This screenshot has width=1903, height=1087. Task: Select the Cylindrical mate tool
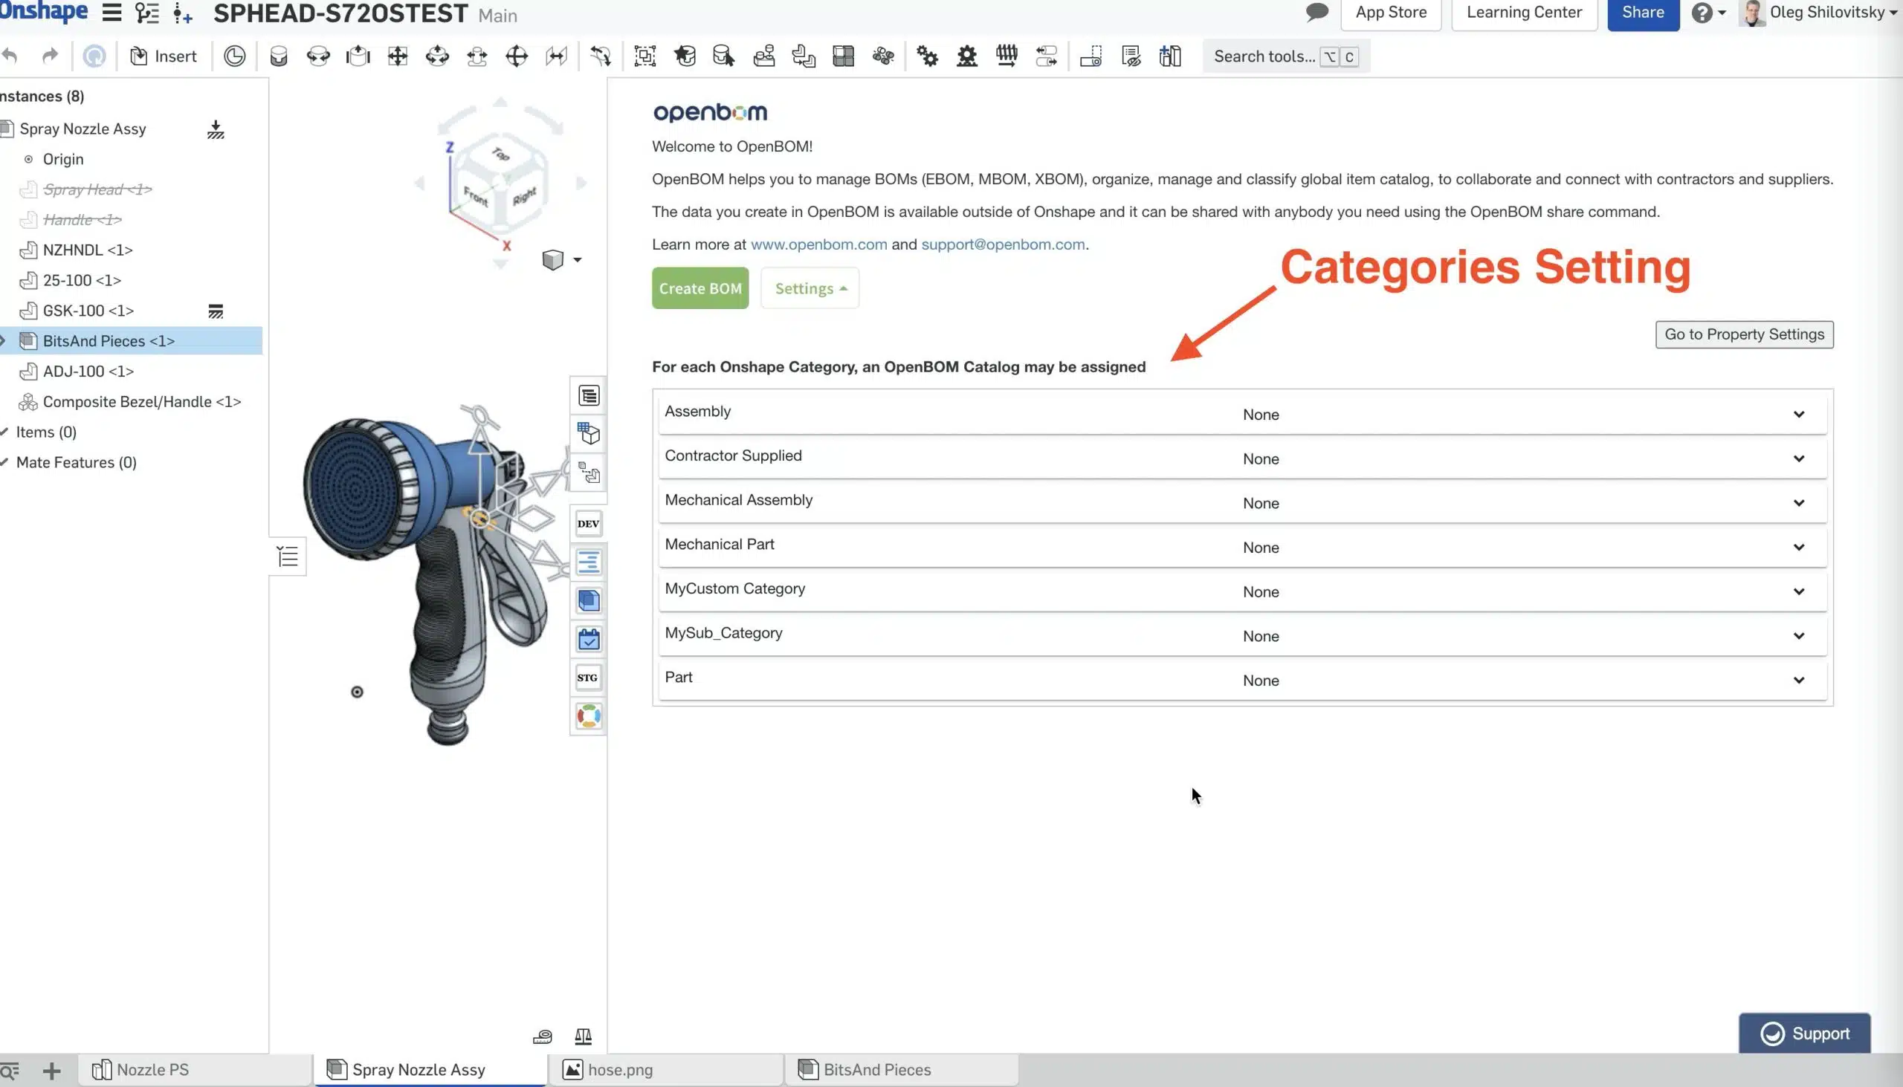438,56
